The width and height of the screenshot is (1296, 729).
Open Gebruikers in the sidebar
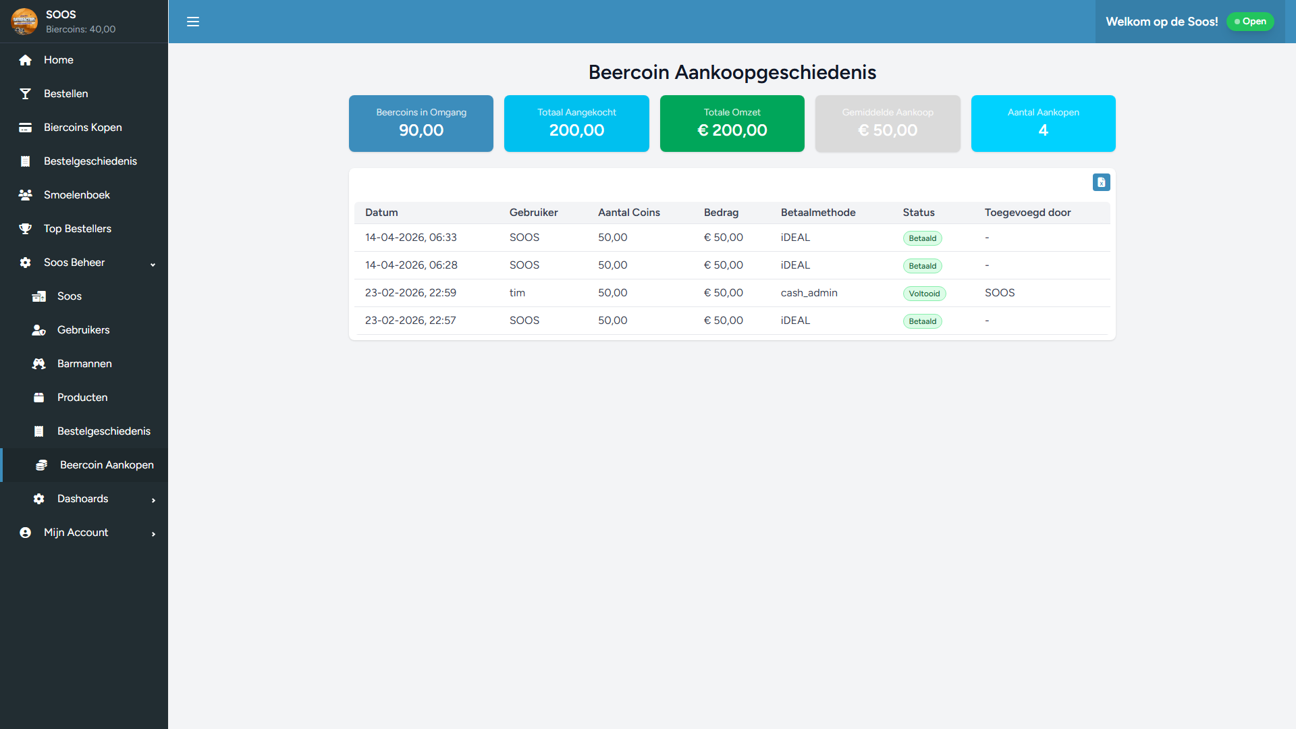click(83, 330)
